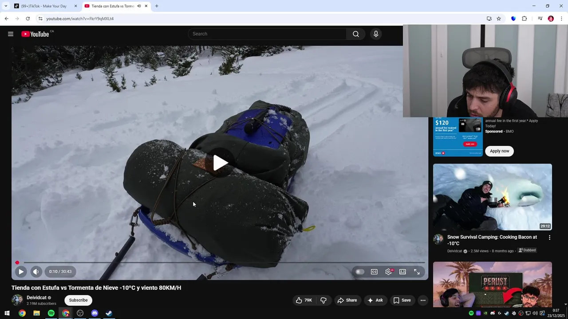Open clock showing 0:37 23/12/2025
The image size is (568, 319).
(x=556, y=313)
